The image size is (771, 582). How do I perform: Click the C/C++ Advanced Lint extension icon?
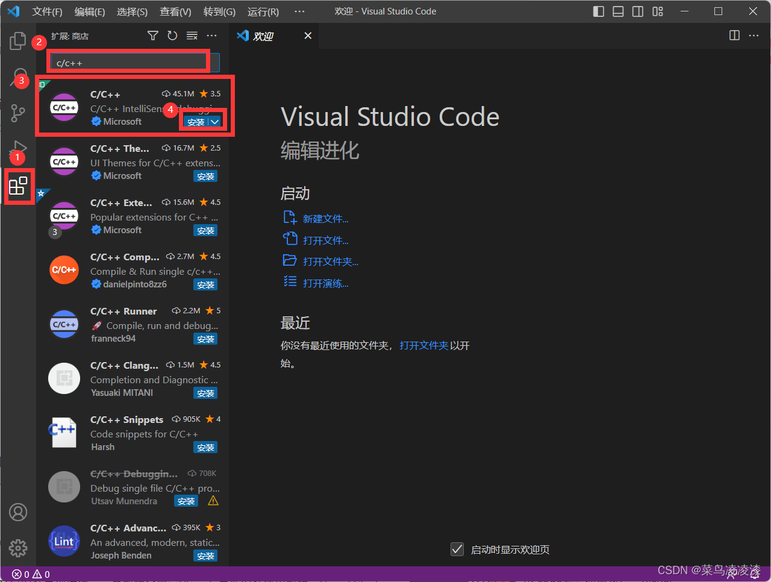(64, 541)
